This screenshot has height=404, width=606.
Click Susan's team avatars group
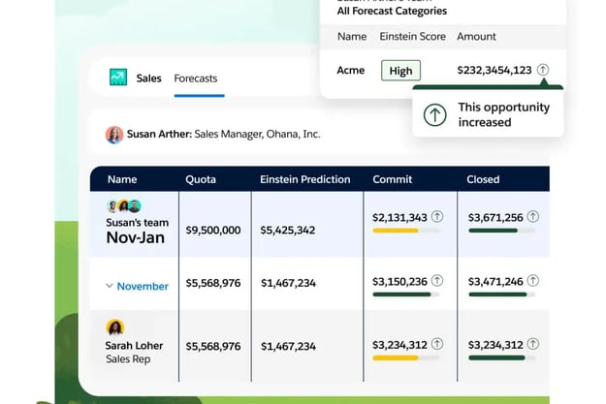tap(124, 206)
